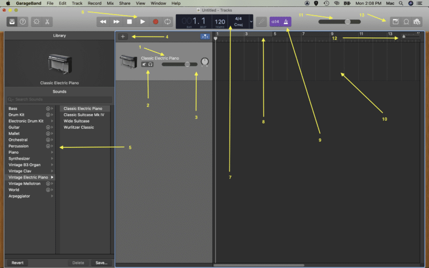Expand the Percussion category
Screen dimensions: 429x268
click(52, 146)
